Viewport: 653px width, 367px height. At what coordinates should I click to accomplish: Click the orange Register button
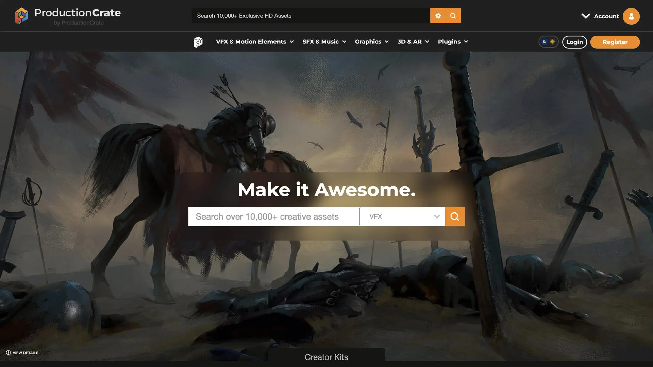pos(615,42)
